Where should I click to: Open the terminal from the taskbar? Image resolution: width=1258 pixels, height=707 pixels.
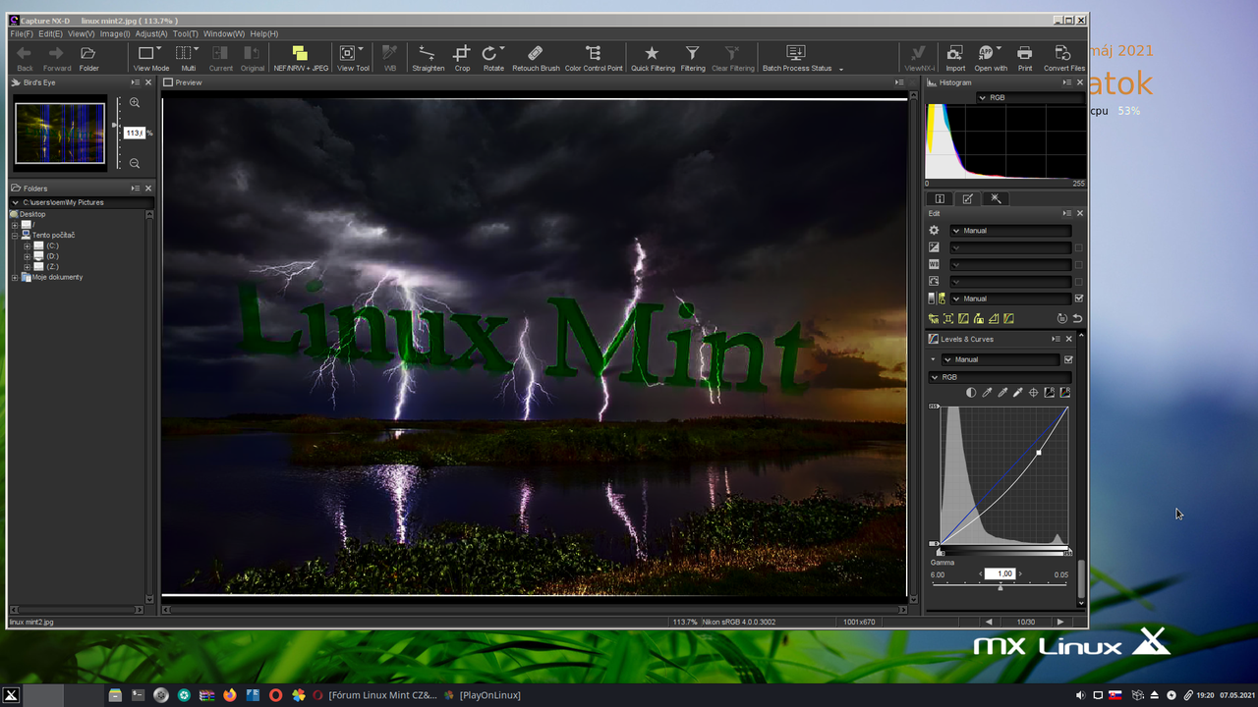(x=138, y=695)
